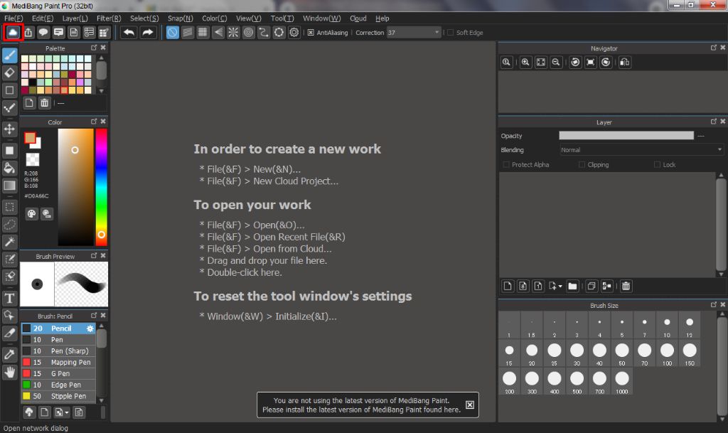Click the rainbow hue slider bar
Screen dimensions: 728x433
click(101, 186)
